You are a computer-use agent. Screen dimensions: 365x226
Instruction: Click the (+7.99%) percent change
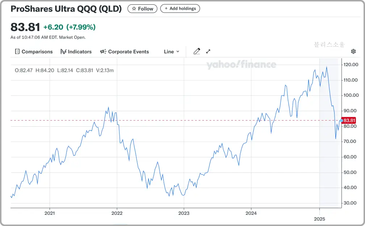pyautogui.click(x=81, y=27)
